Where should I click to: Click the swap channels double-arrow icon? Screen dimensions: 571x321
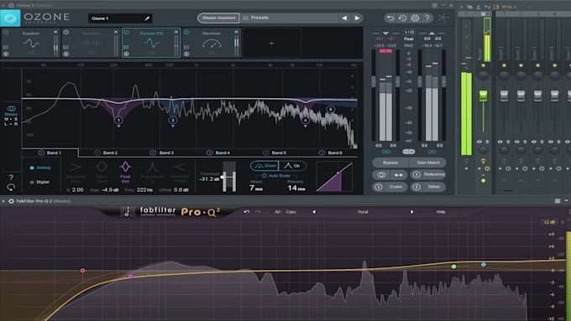(398, 175)
